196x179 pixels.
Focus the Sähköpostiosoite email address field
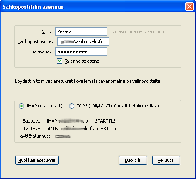point(83,41)
